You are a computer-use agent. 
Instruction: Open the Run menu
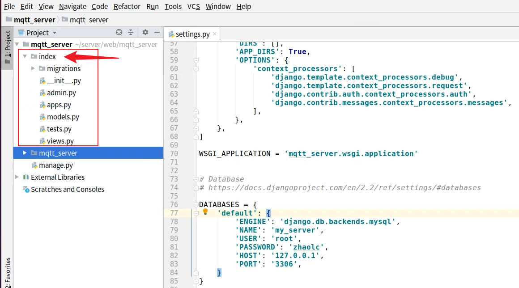click(152, 6)
